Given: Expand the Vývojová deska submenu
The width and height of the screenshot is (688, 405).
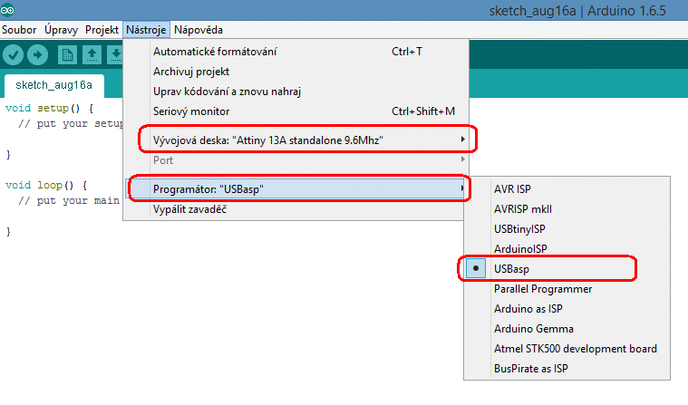Looking at the screenshot, I should pos(296,140).
